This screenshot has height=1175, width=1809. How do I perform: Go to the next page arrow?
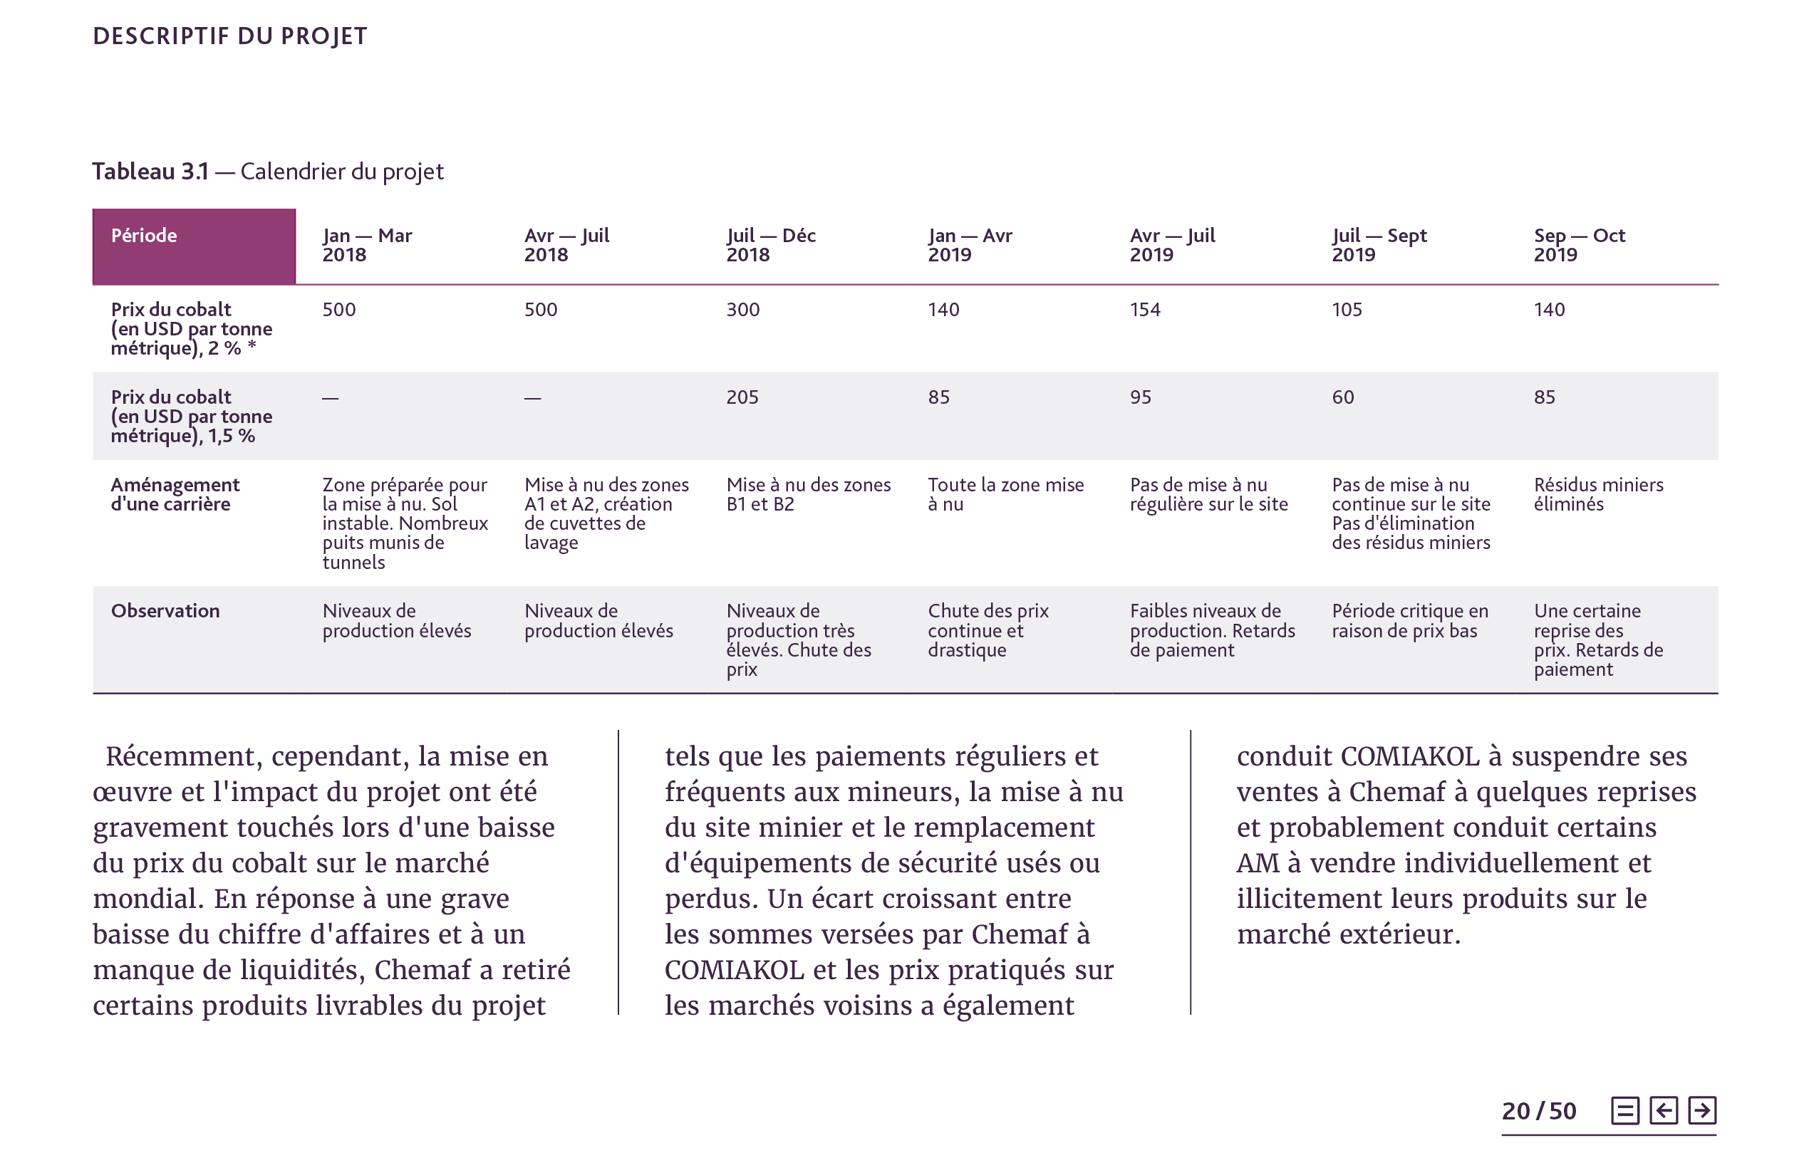pos(1702,1110)
